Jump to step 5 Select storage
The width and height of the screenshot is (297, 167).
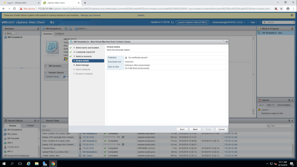[82, 65]
